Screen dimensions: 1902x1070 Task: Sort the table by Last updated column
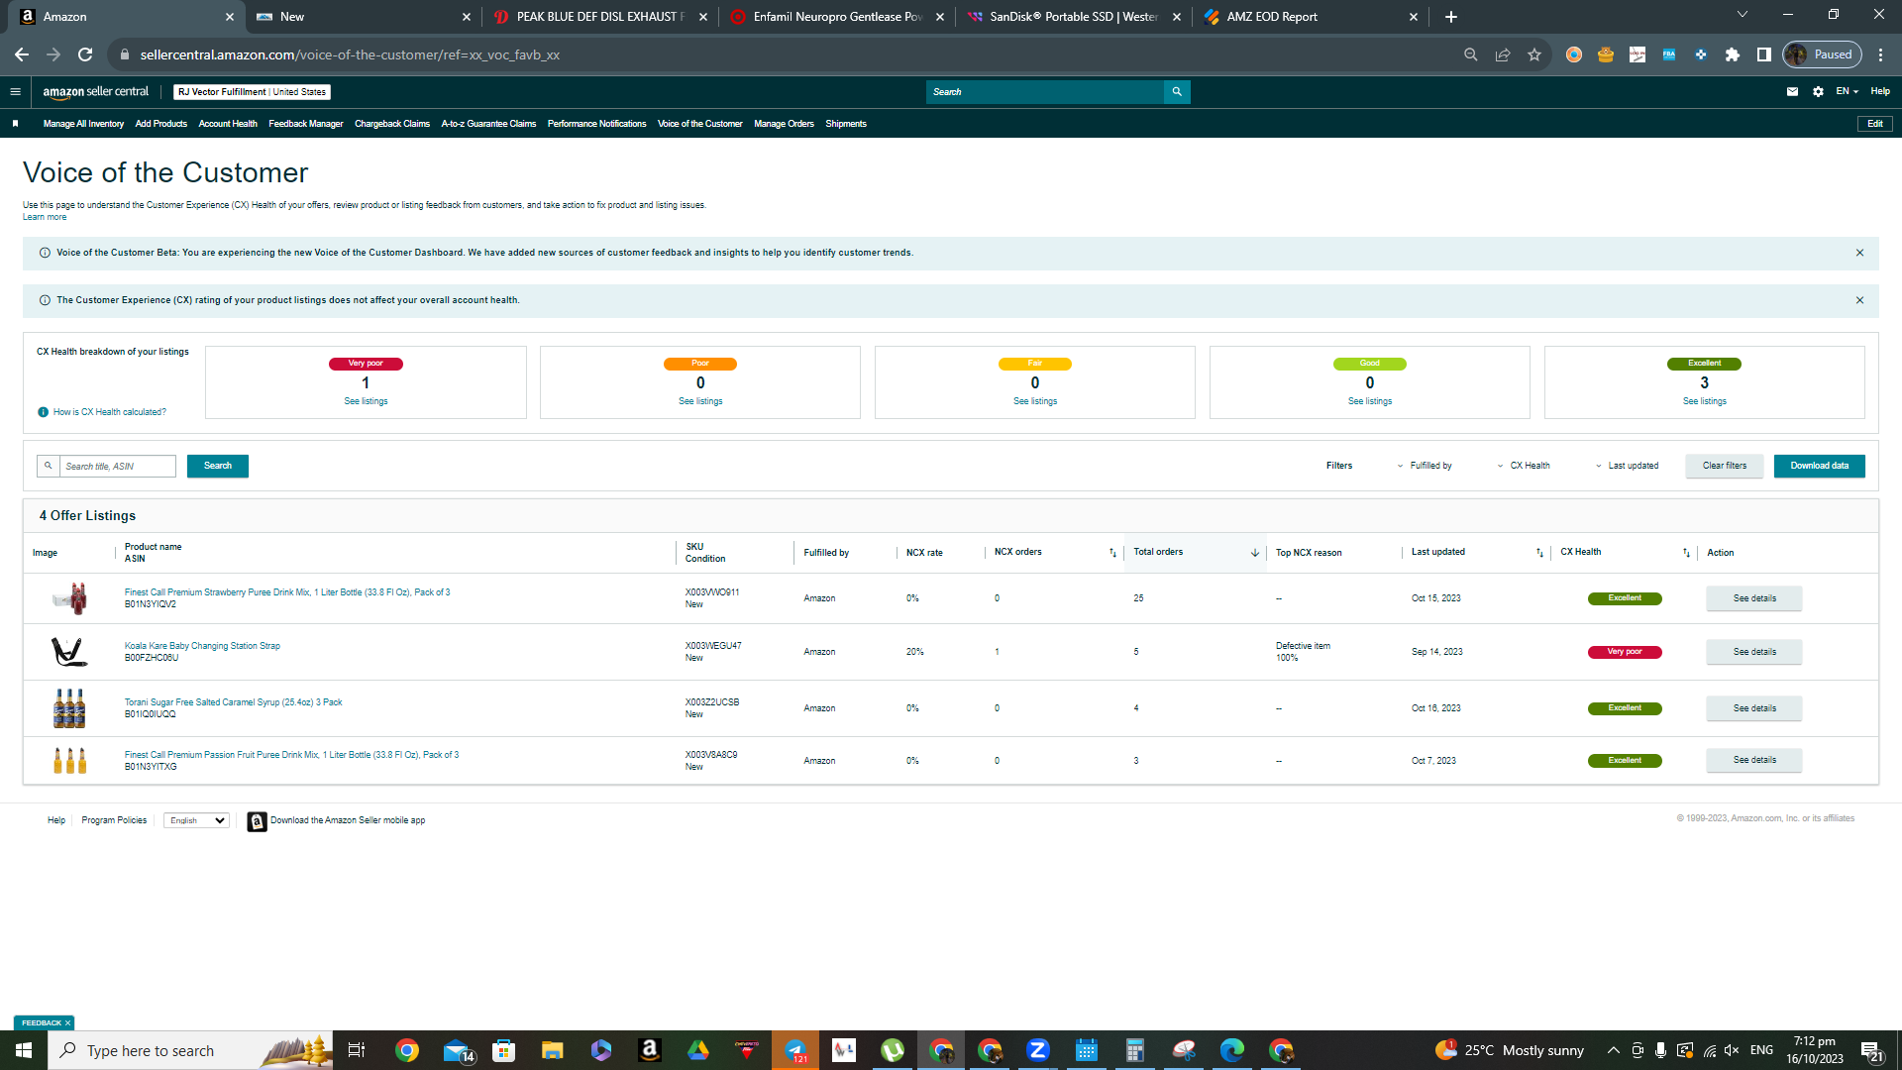[1539, 553]
